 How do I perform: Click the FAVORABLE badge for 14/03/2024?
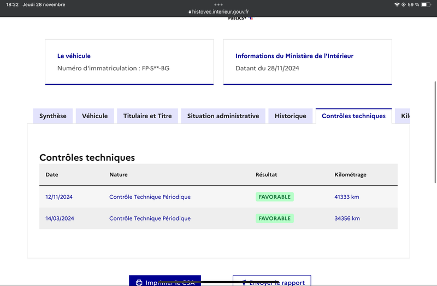pos(275,218)
